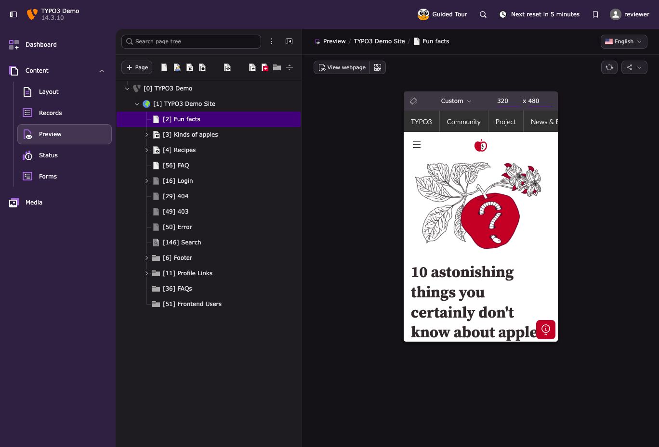The image size is (659, 447).
Task: Expand the Footer folder node
Action: pos(146,258)
